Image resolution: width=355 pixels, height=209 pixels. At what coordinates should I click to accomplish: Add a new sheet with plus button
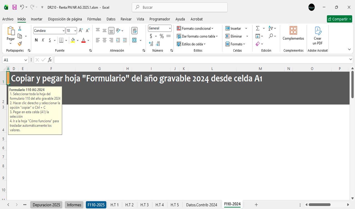click(256, 205)
